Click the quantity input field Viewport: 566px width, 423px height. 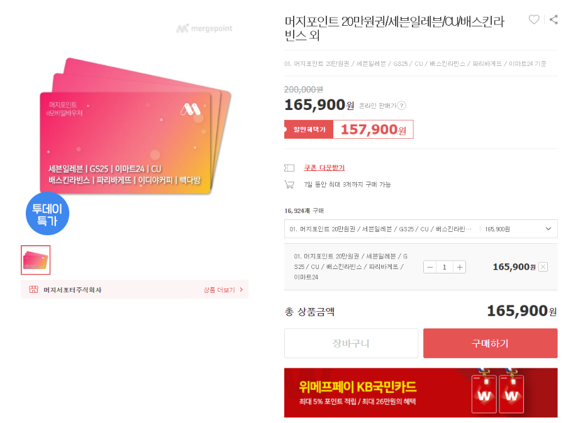445,267
